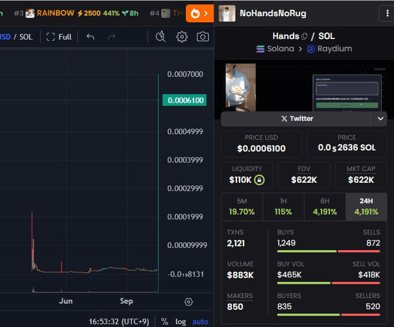Open the time axis go-to-date icon

189,301
